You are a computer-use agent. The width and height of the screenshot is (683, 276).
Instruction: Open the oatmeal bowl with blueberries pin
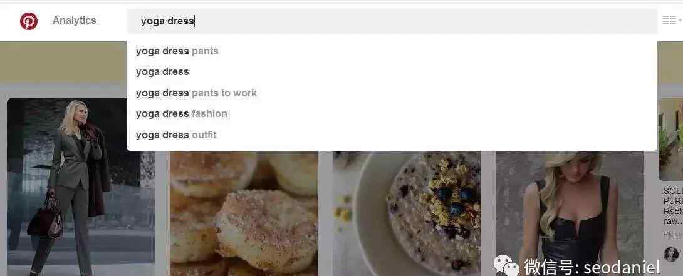[x=407, y=213]
